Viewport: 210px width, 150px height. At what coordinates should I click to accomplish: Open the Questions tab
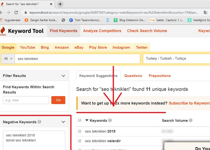(133, 76)
